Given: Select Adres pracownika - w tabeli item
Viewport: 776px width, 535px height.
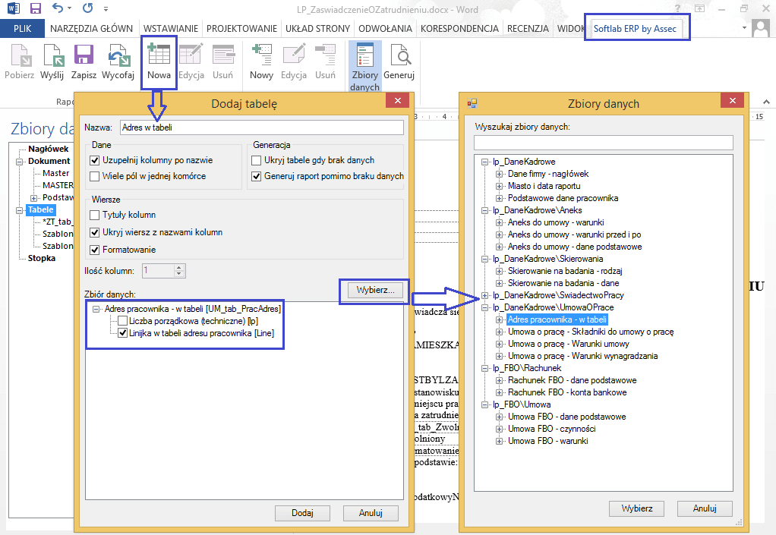Looking at the screenshot, I should (x=557, y=319).
